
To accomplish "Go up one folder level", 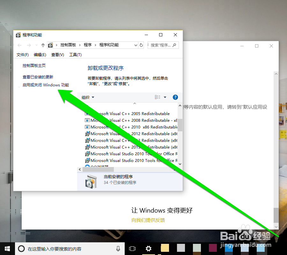I will 43,45.
